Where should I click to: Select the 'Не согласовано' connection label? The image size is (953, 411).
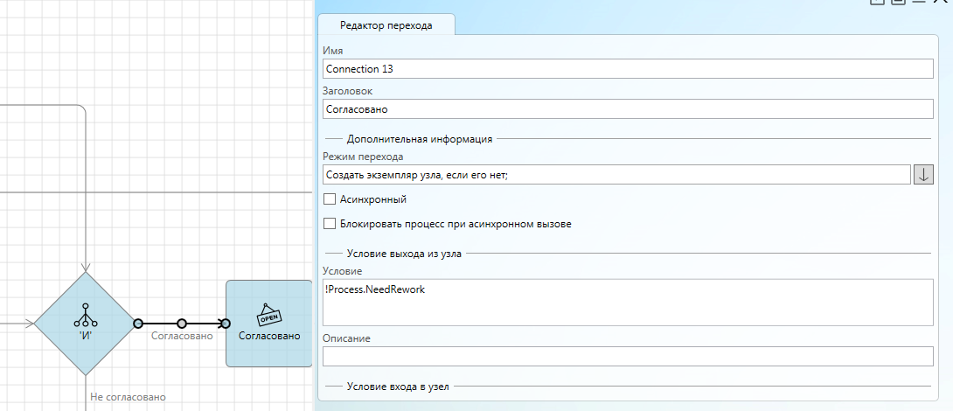(x=128, y=397)
